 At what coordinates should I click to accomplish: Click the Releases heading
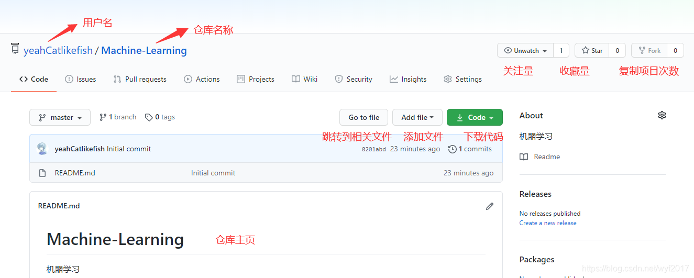pyautogui.click(x=535, y=194)
